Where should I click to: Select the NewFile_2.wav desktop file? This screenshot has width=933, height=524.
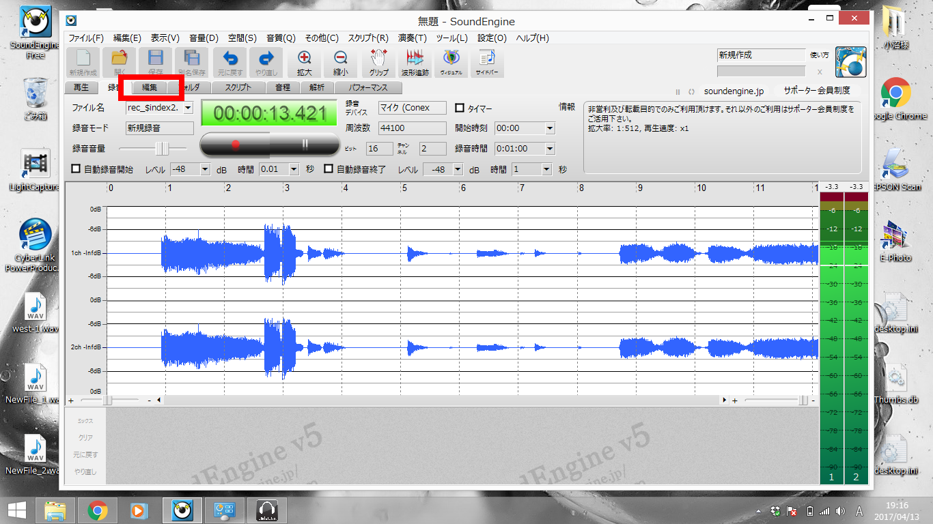coord(36,455)
